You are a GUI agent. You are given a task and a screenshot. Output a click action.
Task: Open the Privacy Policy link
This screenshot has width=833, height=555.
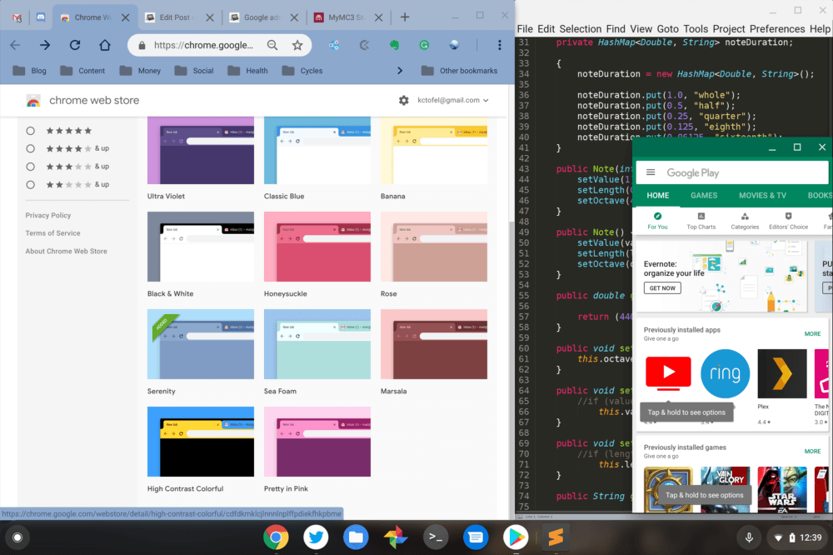[x=47, y=215]
